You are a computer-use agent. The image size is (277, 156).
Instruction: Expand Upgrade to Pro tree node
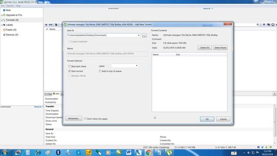[2, 15]
